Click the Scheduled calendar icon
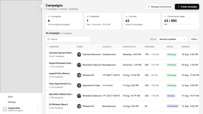Image resolution: width=203 pixels, height=114 pixels. [88, 16]
